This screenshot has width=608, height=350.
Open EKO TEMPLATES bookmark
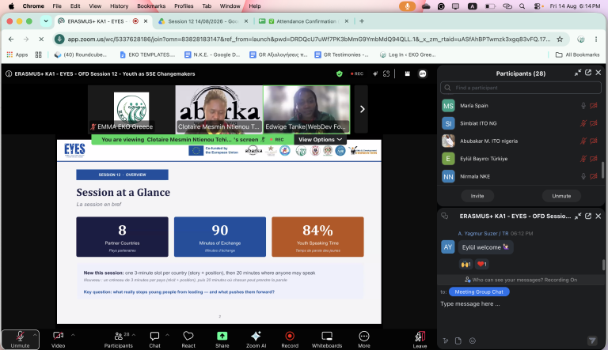point(147,55)
